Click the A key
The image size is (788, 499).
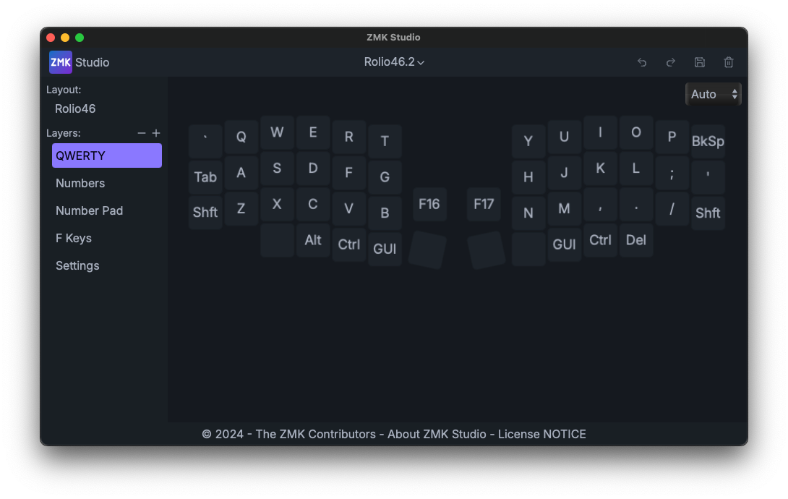pos(241,172)
